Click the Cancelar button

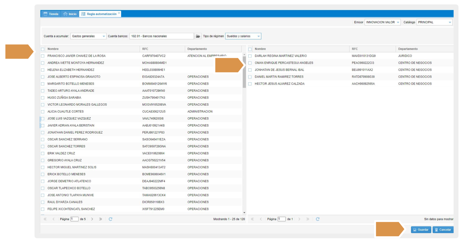tap(443, 230)
